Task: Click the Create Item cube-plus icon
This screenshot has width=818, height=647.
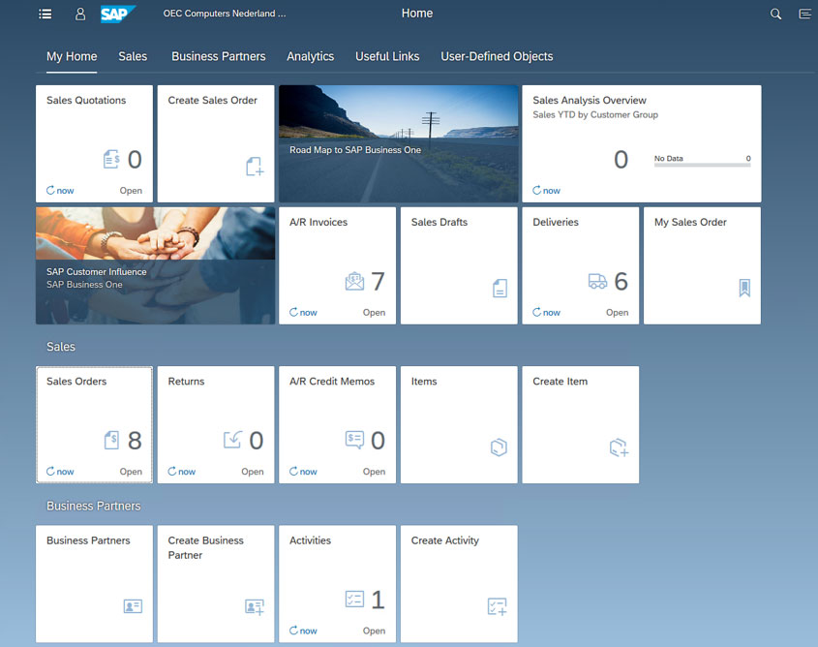Action: point(620,447)
